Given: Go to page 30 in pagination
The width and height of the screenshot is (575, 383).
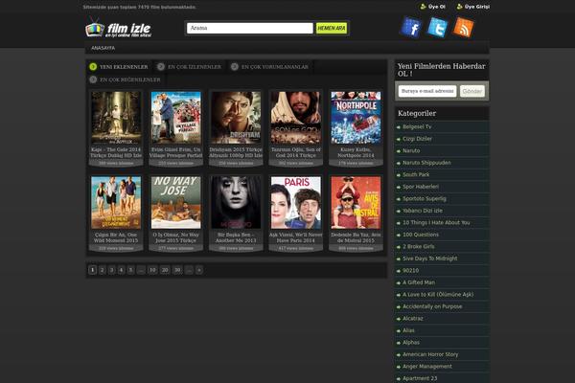Looking at the screenshot, I should [177, 270].
